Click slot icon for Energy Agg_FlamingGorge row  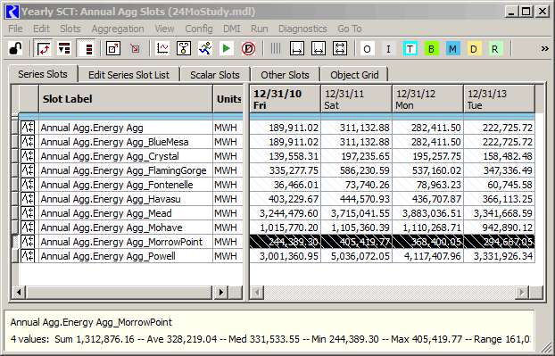click(x=28, y=170)
